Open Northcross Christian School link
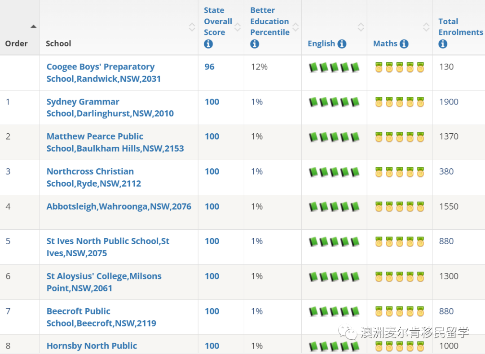 click(94, 177)
